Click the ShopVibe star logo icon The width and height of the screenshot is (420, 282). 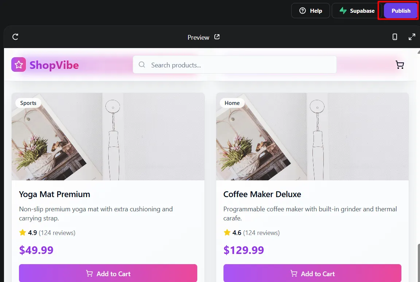click(x=19, y=65)
